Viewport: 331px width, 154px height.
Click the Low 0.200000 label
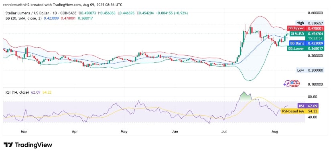click(310, 70)
